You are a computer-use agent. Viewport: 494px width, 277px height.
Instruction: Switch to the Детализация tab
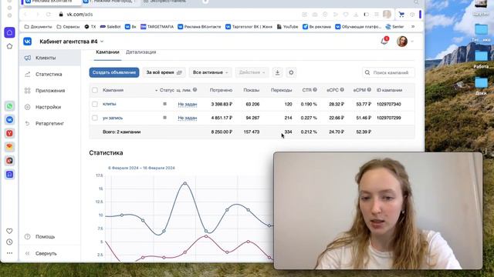coord(140,52)
